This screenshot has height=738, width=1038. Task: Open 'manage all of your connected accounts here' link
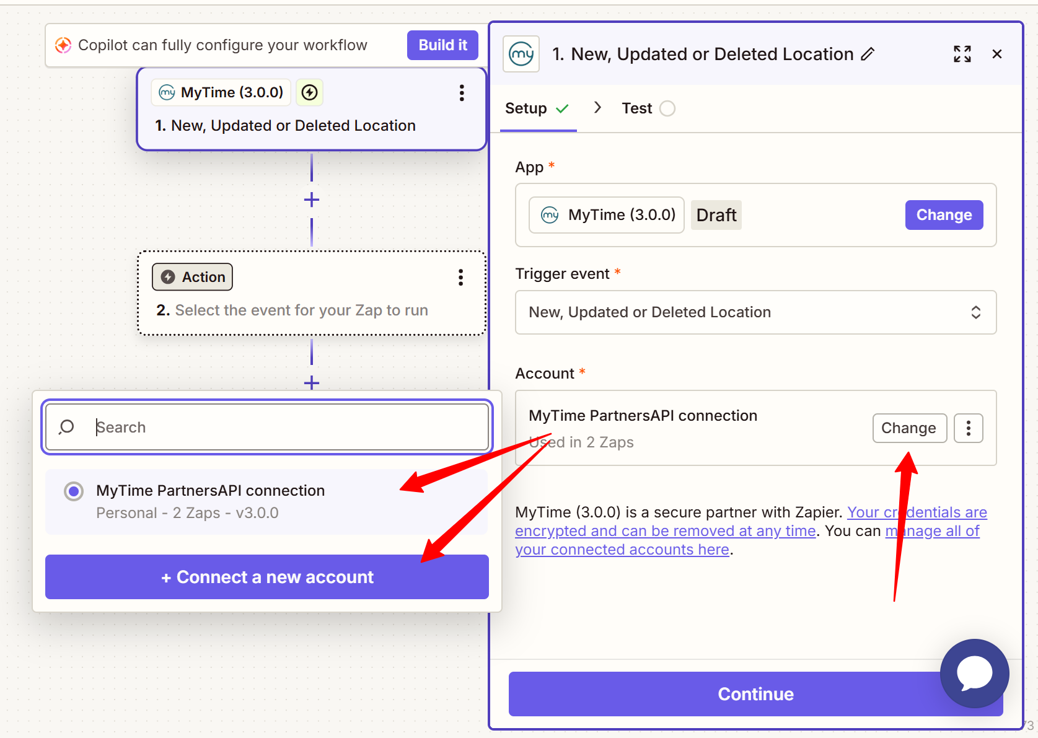pyautogui.click(x=747, y=540)
